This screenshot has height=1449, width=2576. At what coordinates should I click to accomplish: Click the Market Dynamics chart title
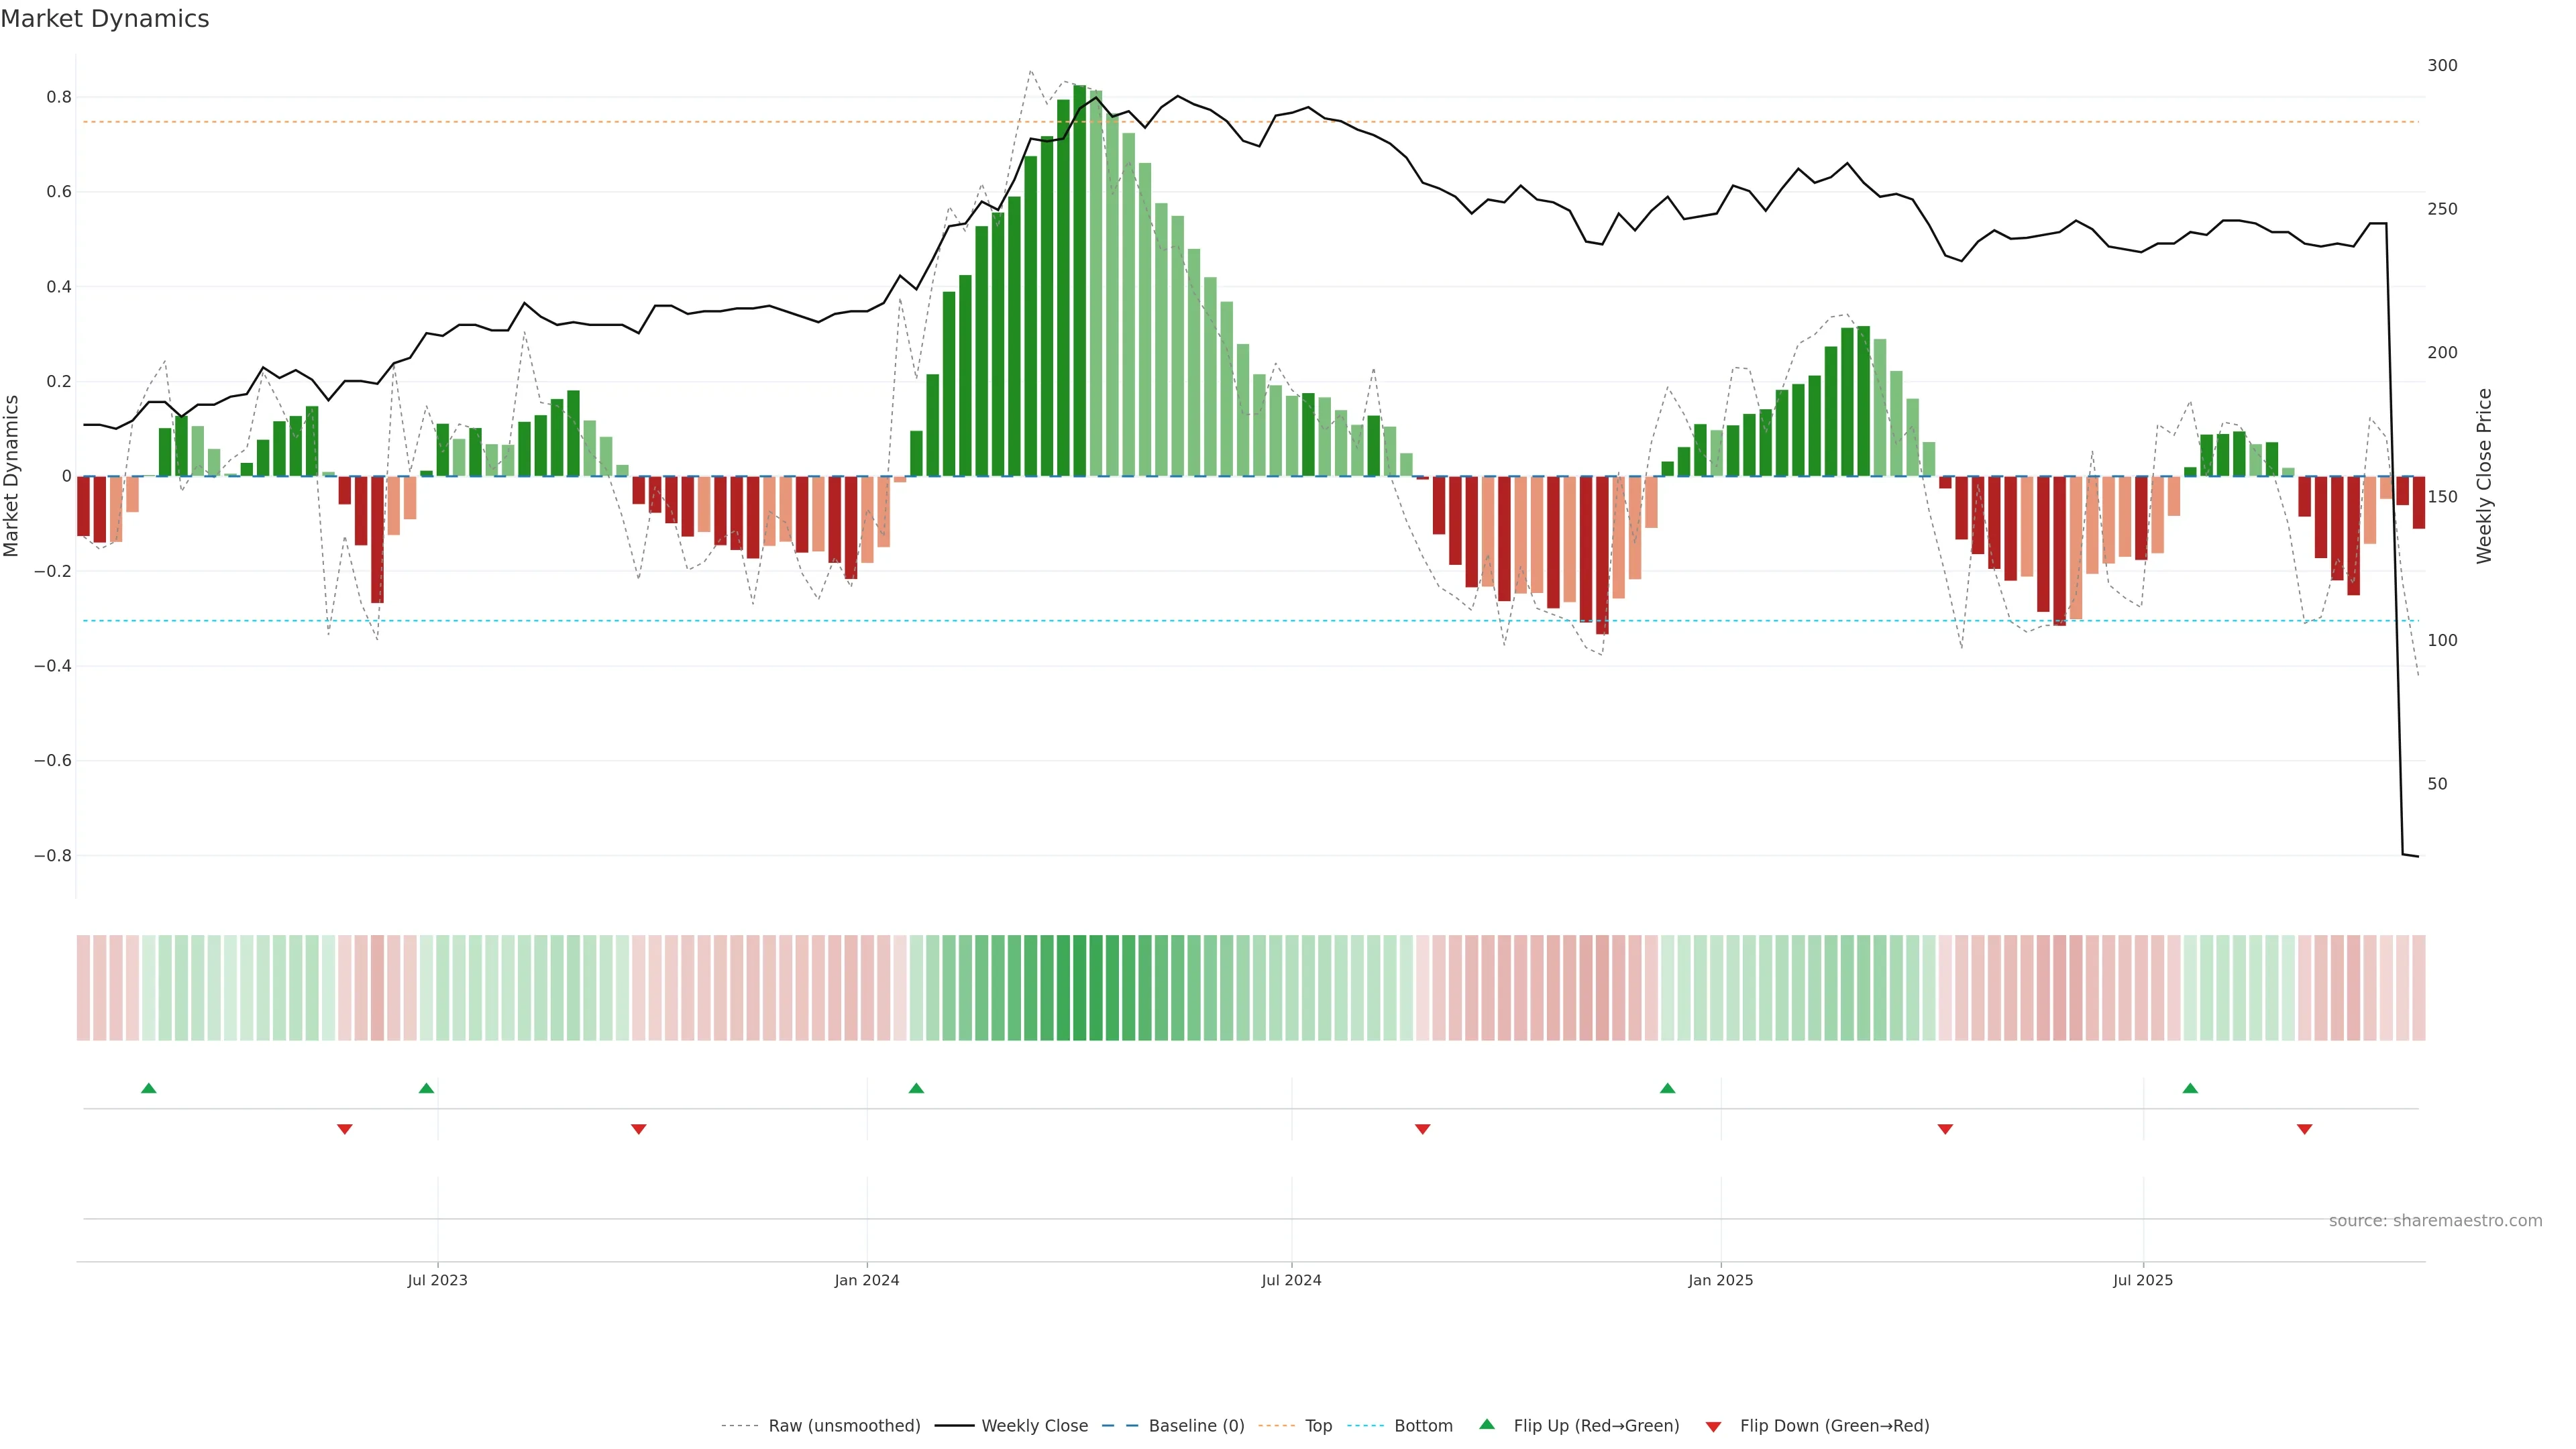(x=105, y=19)
